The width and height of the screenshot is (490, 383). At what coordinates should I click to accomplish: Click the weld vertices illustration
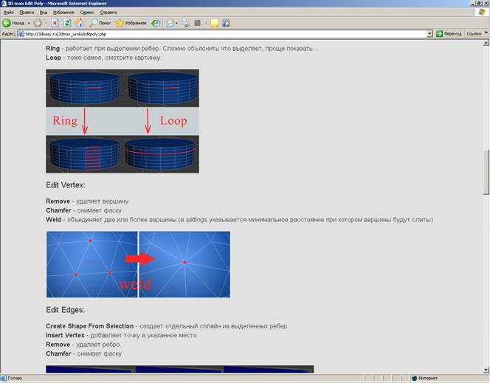[x=138, y=264]
